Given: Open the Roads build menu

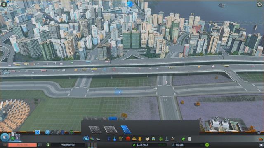Looking at the screenshot, I should coord(86,139).
